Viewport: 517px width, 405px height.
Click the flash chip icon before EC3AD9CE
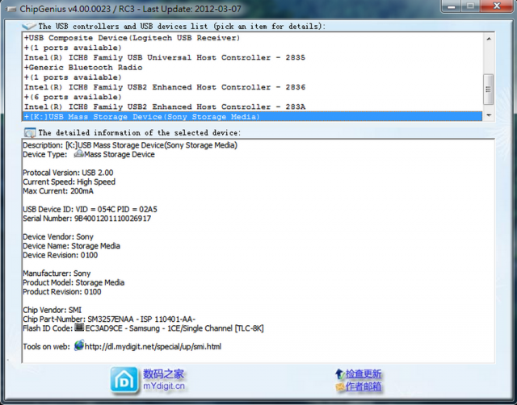(79, 328)
